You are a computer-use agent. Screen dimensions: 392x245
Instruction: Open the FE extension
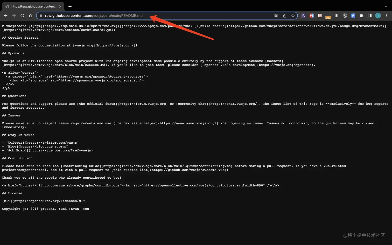coord(312,16)
